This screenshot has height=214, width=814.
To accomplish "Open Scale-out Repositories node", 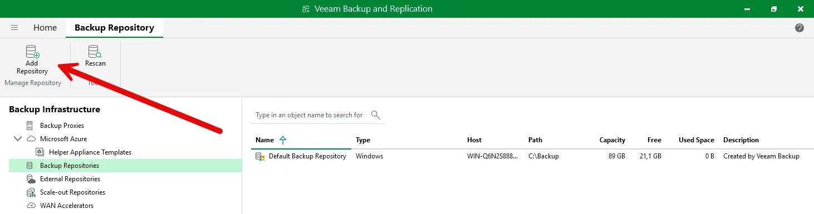I will point(72,192).
